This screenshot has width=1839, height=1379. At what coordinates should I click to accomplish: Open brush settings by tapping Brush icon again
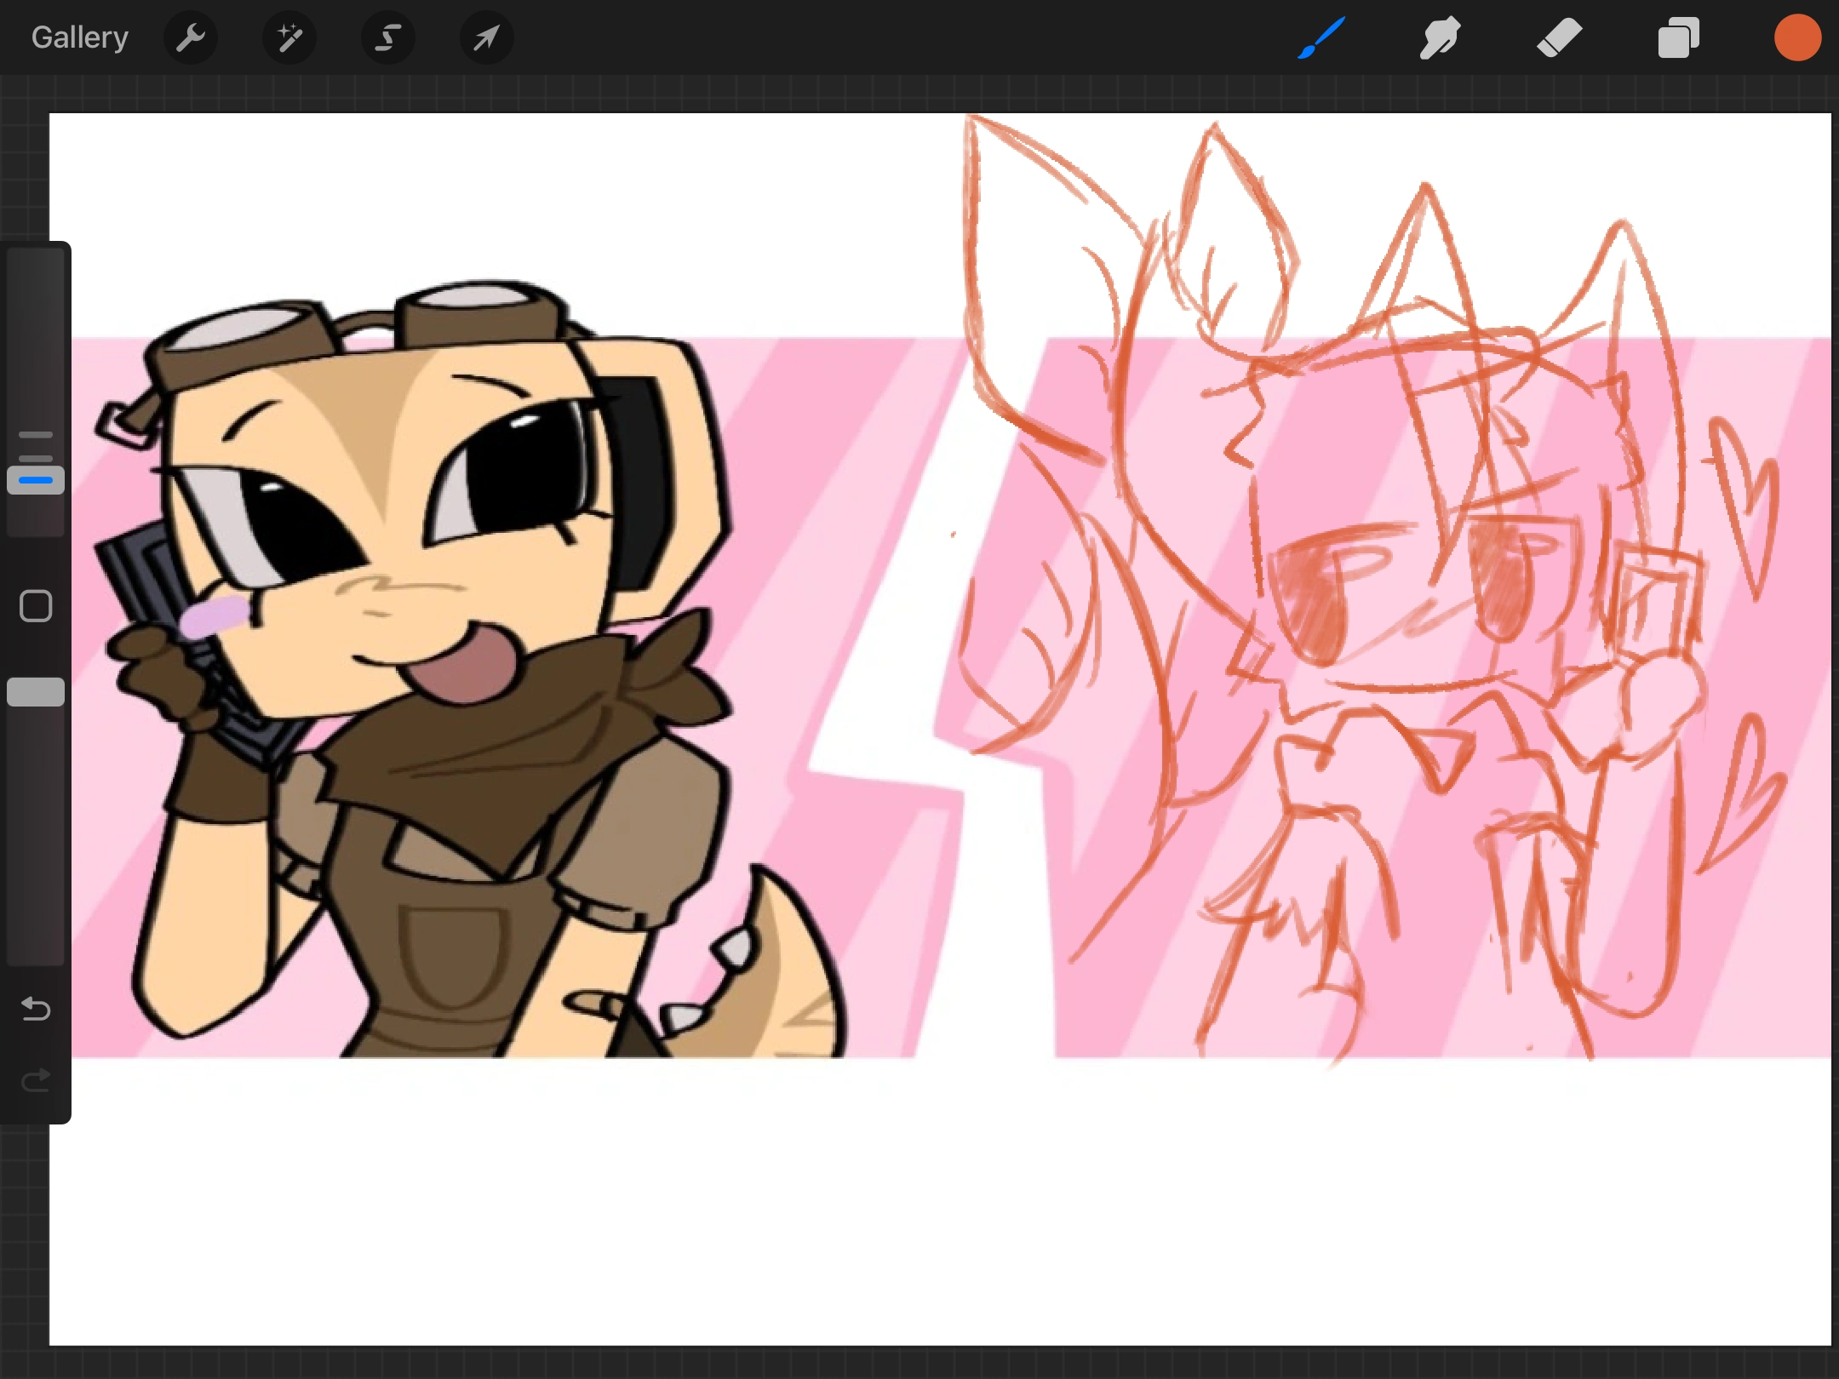[x=1321, y=37]
